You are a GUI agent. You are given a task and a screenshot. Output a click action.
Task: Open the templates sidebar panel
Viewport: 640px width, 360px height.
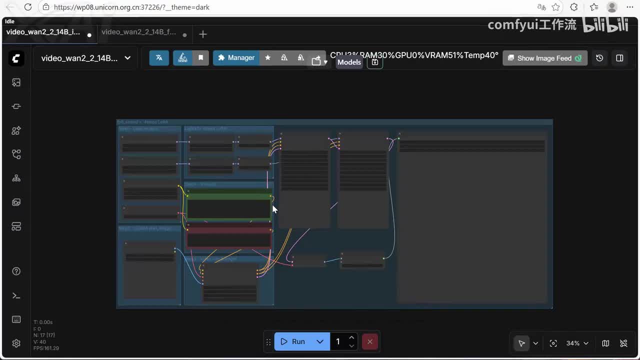(16, 226)
